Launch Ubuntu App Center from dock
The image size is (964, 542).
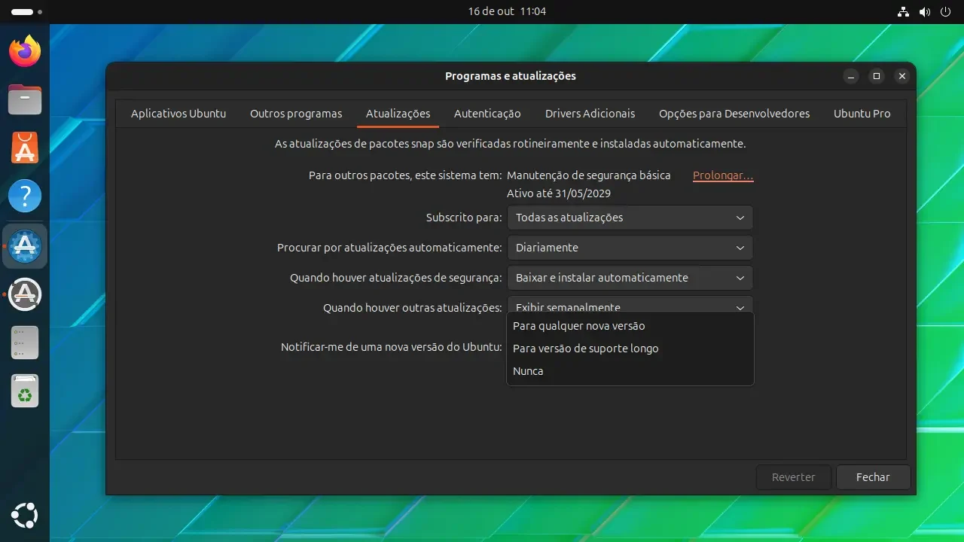[x=25, y=148]
